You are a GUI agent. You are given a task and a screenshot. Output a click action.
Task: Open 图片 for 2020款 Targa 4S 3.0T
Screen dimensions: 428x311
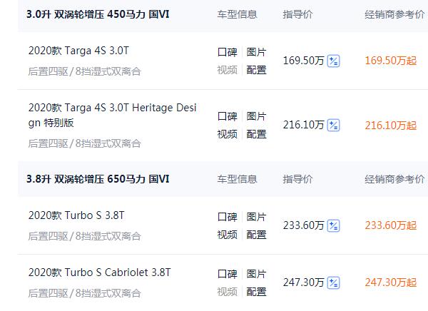tap(256, 53)
